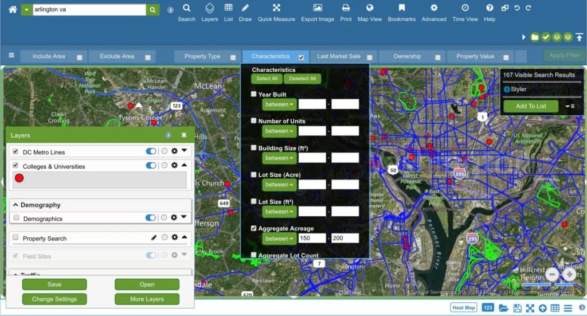Click the green checkmark circle icon
Image resolution: width=587 pixels, height=316 pixels.
tap(546, 37)
